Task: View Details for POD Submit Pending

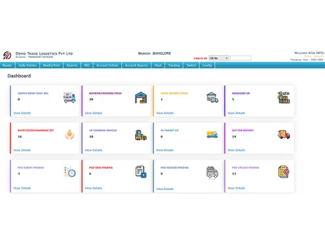Action: (22, 188)
